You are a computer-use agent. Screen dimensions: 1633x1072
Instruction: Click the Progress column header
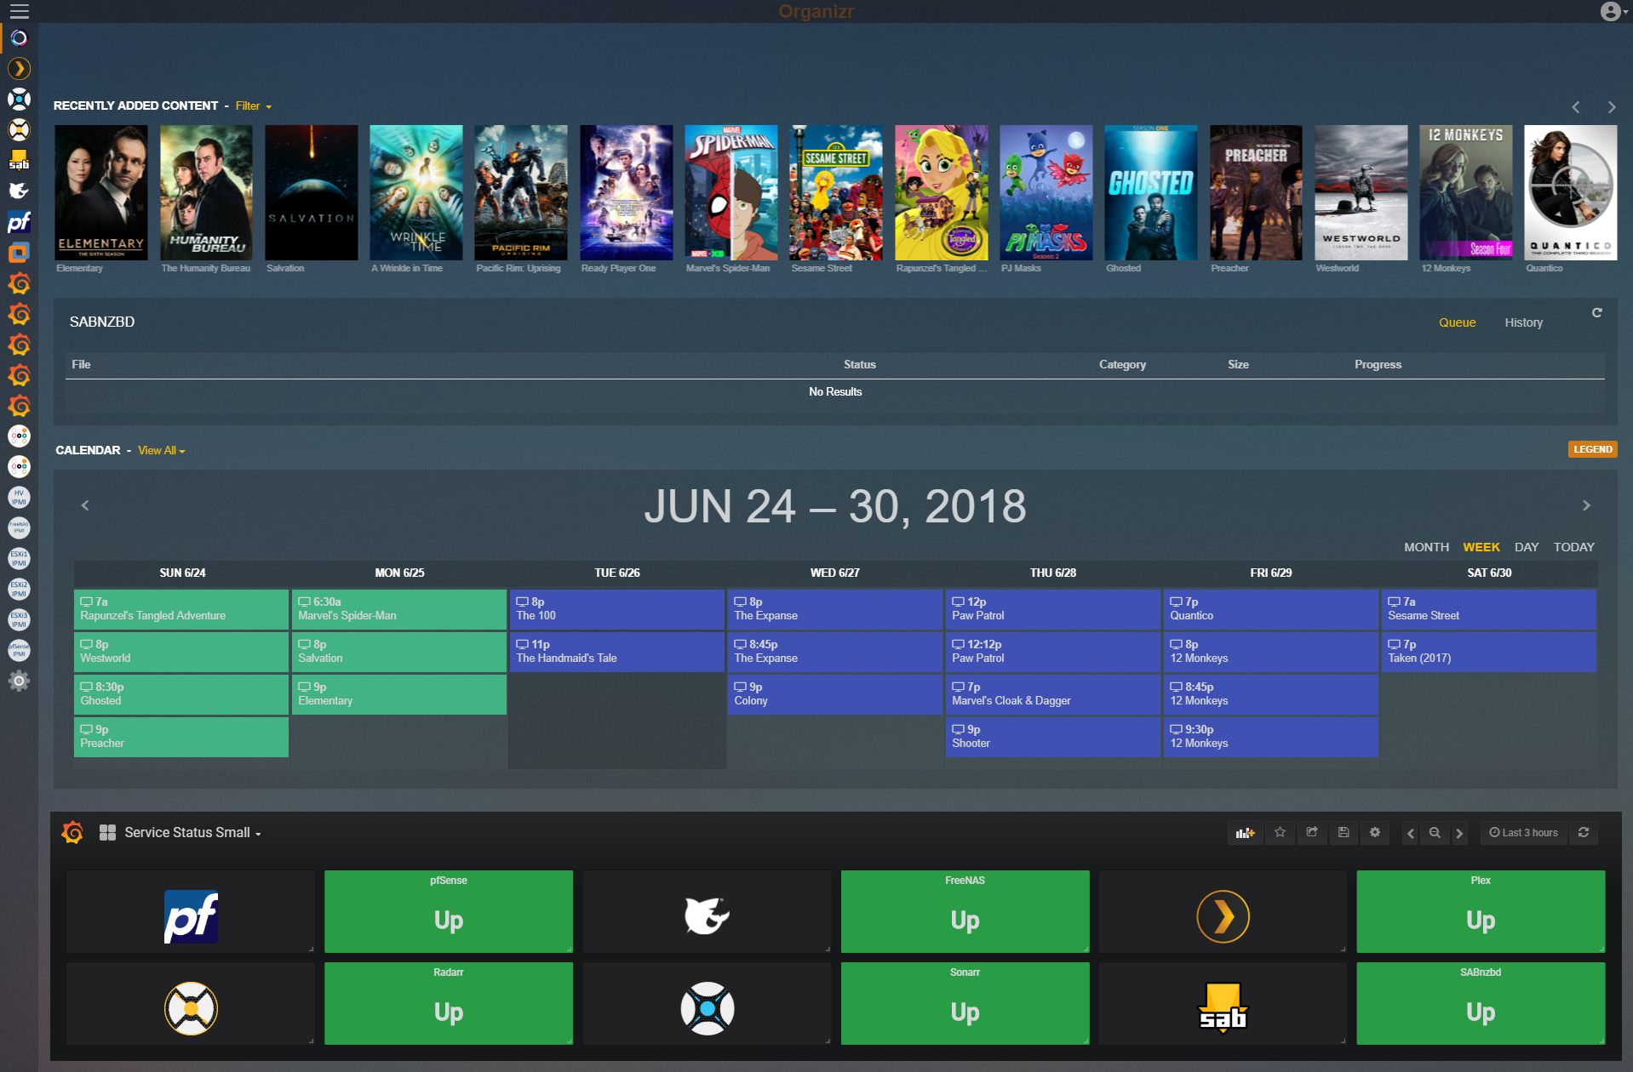pos(1378,364)
